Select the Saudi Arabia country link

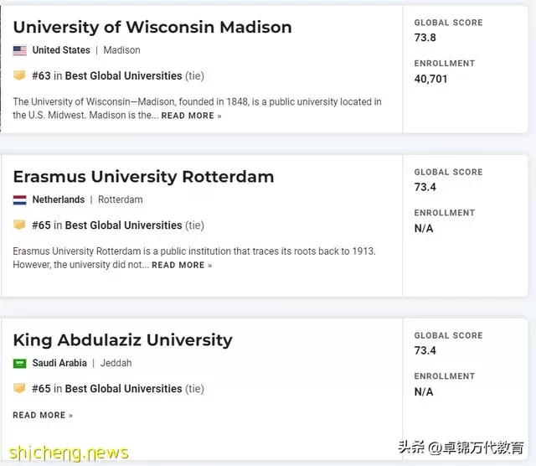59,363
